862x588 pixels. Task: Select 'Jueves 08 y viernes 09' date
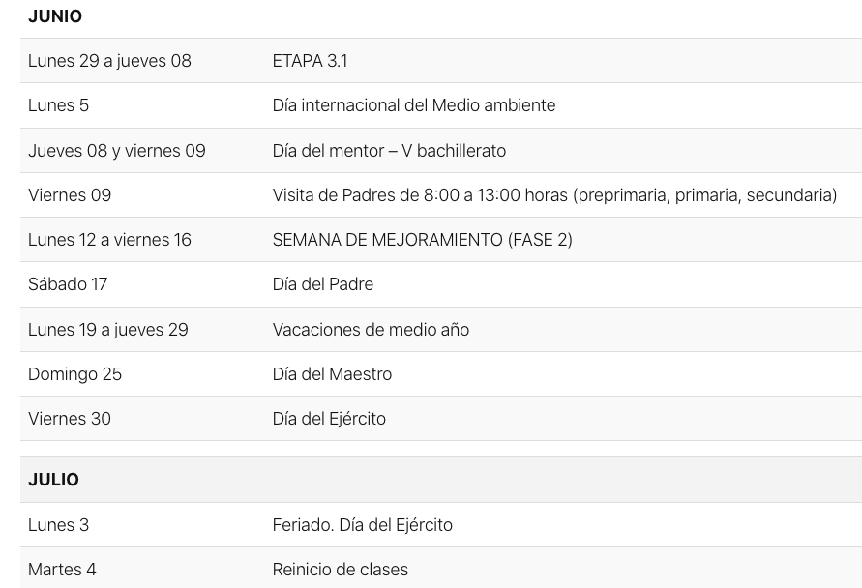(x=116, y=151)
